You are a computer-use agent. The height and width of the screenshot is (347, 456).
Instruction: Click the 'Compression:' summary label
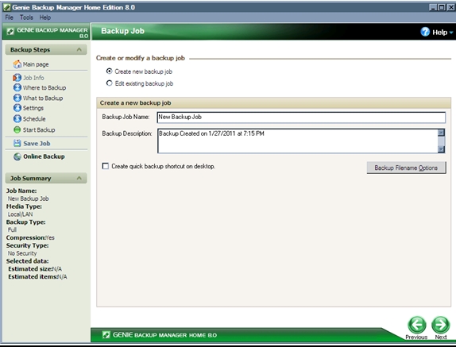click(26, 237)
